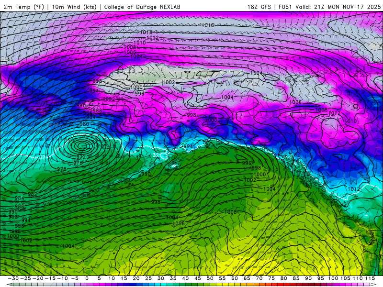Click the 978 pressure contour label
Screen dimensions: 383x287
pyautogui.click(x=62, y=169)
